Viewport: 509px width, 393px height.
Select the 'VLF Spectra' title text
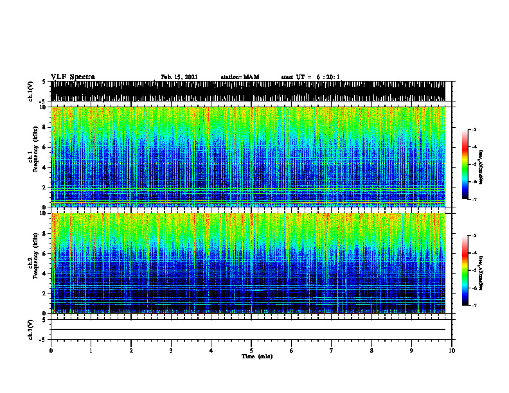coord(73,77)
